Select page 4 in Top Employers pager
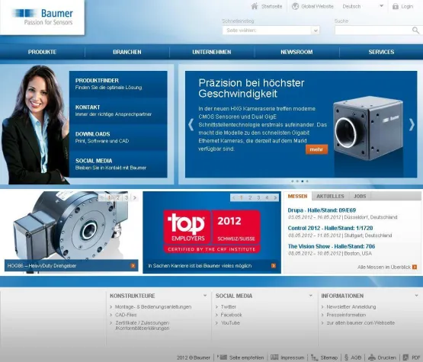The width and height of the screenshot is (423, 362). point(267,197)
